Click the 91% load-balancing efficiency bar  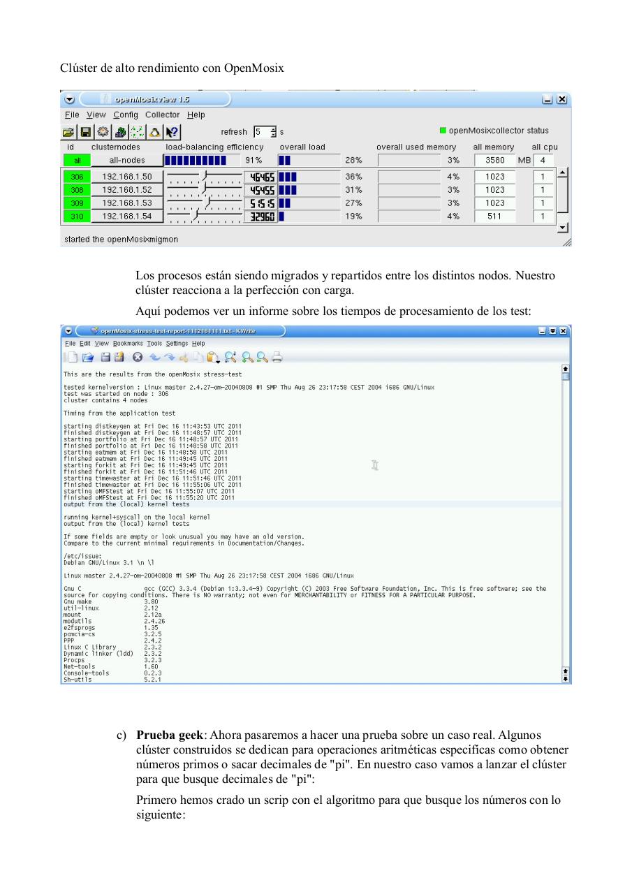[x=196, y=160]
